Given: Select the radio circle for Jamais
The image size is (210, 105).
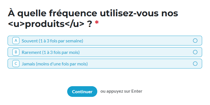Looking at the screenshot, I should pos(195,63).
